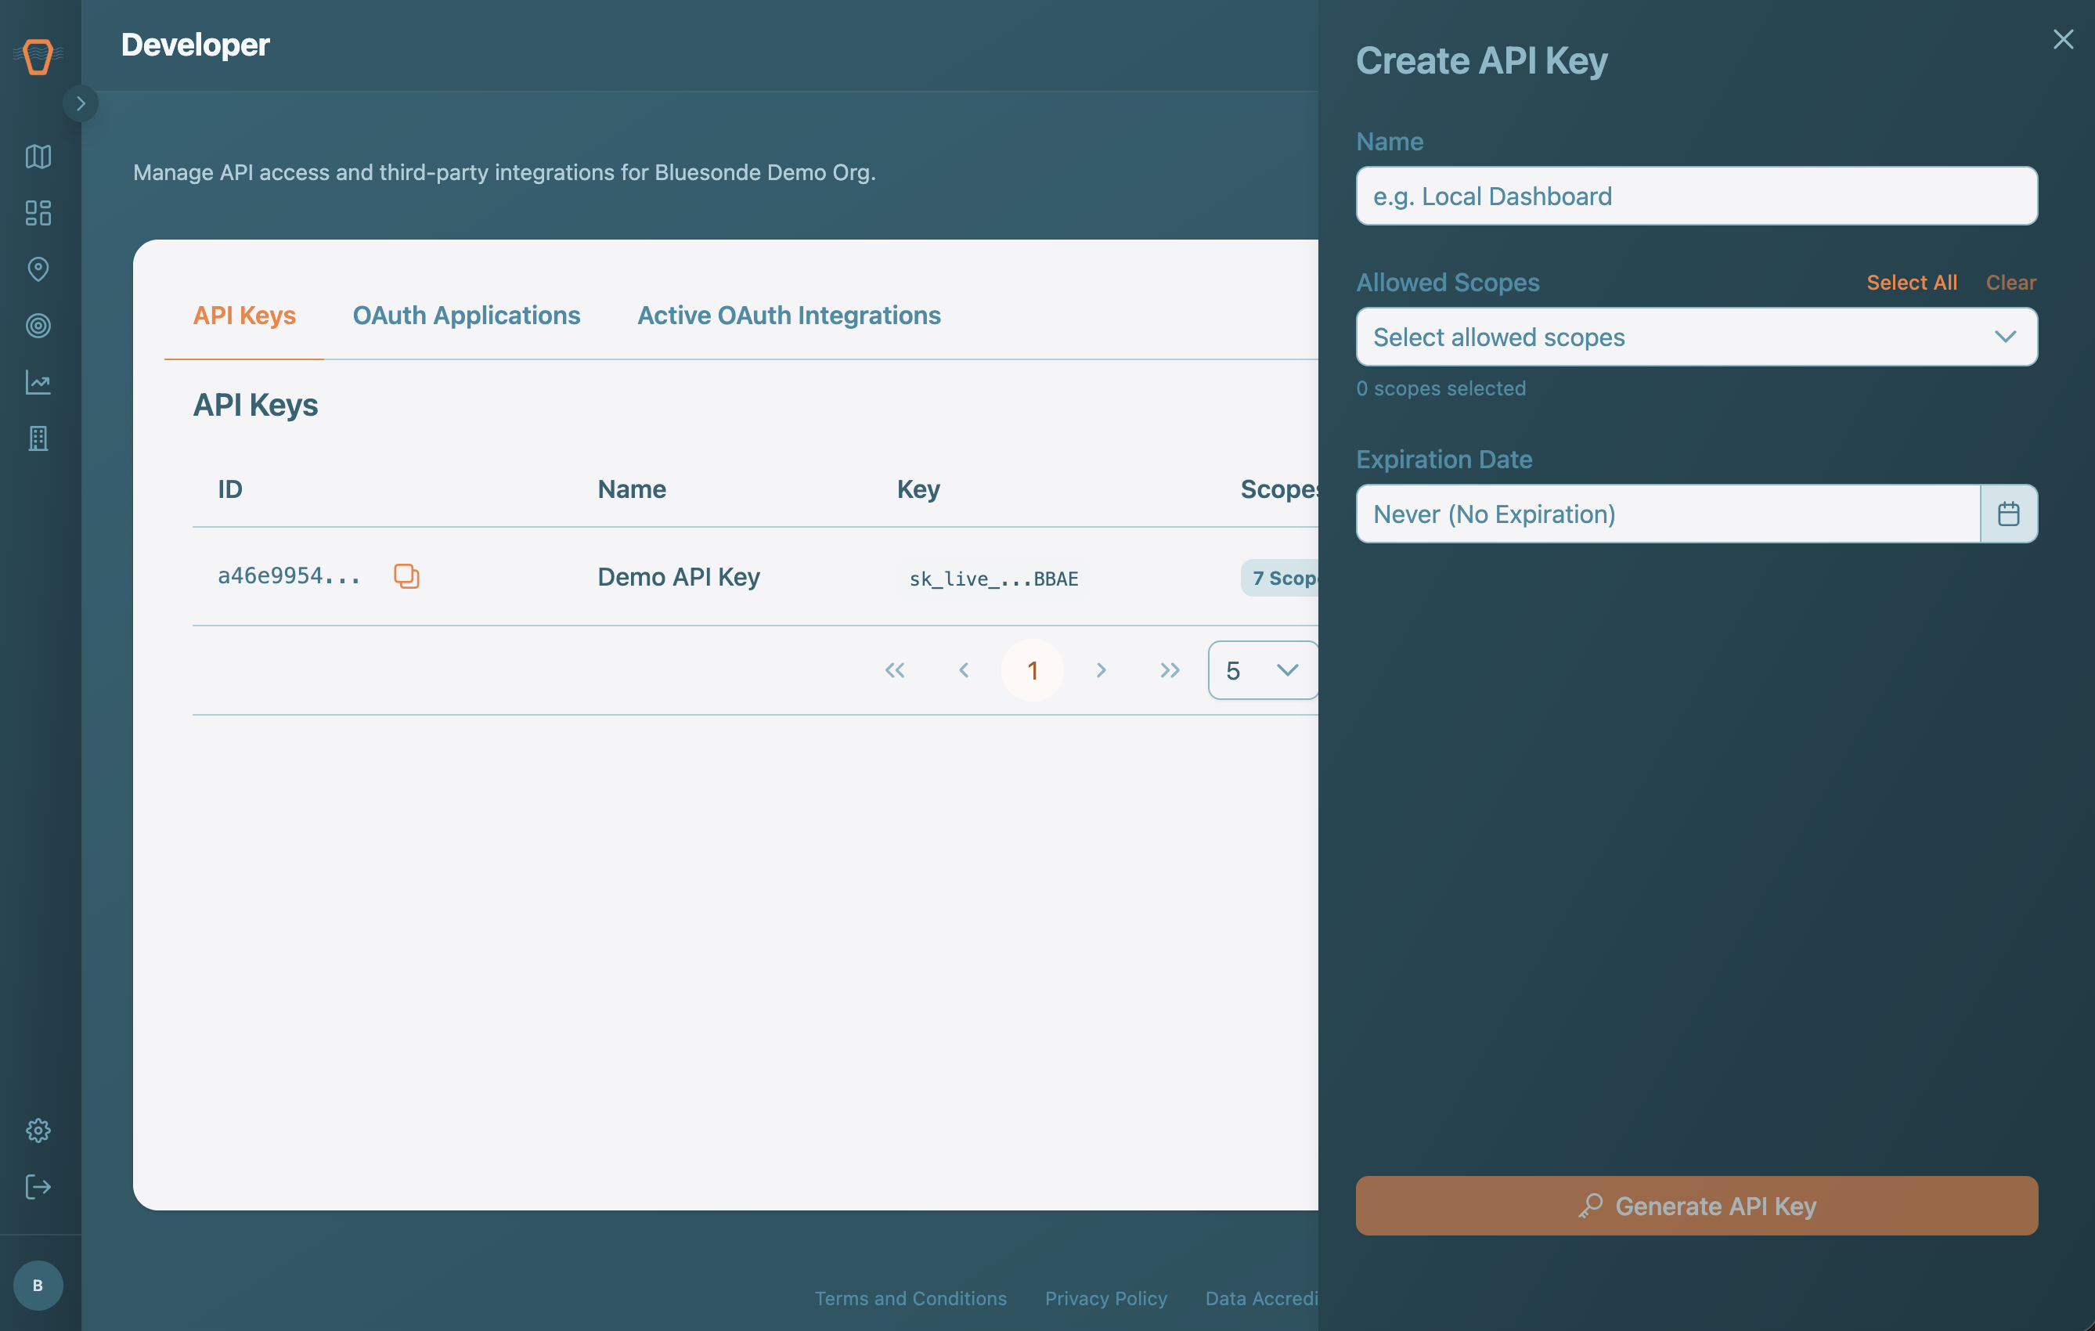Copy the a46e9954 key ID

click(x=406, y=576)
